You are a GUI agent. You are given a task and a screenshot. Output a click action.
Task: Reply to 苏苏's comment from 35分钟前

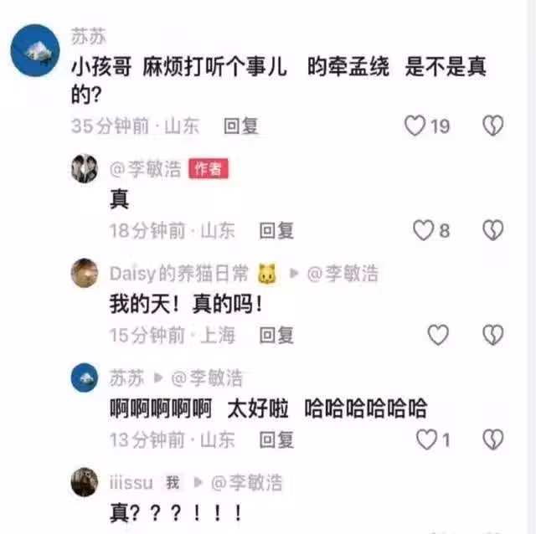click(x=240, y=126)
